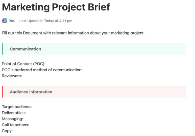Click the Copy: line
This screenshot has height=136, width=195.
coord(7,131)
